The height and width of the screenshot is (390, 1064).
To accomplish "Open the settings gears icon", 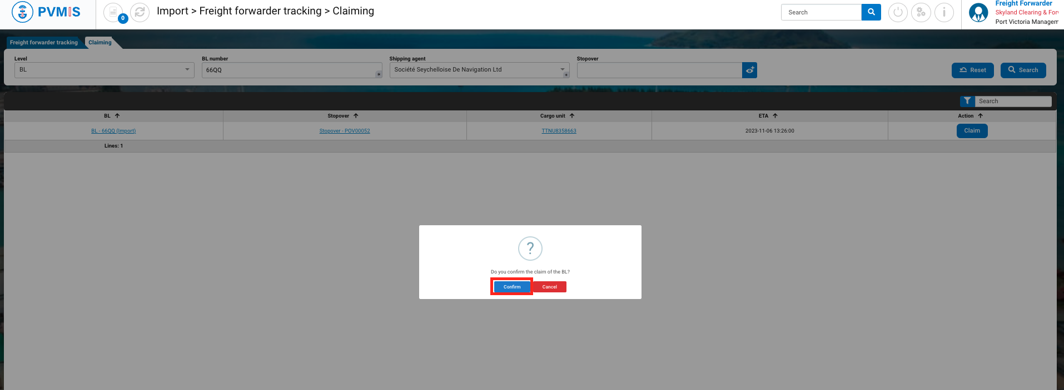I will 921,12.
